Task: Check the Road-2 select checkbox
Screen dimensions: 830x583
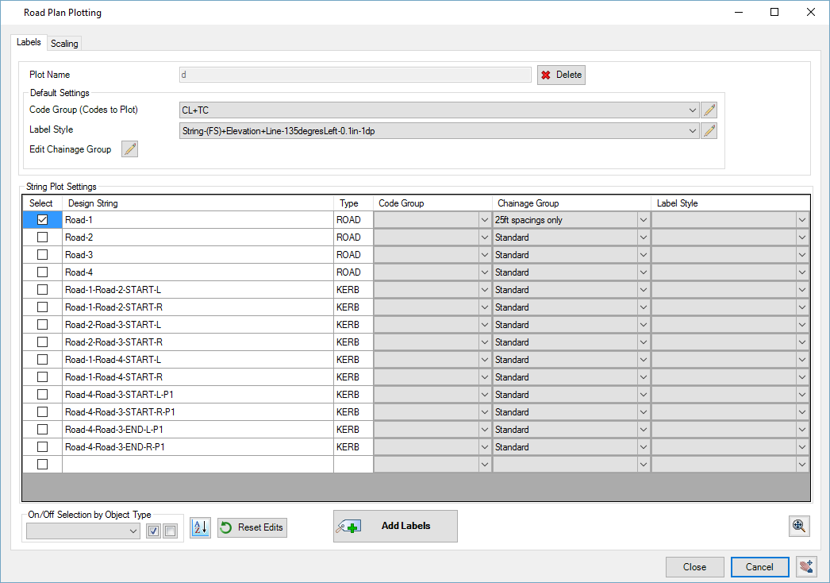Action: coord(42,237)
